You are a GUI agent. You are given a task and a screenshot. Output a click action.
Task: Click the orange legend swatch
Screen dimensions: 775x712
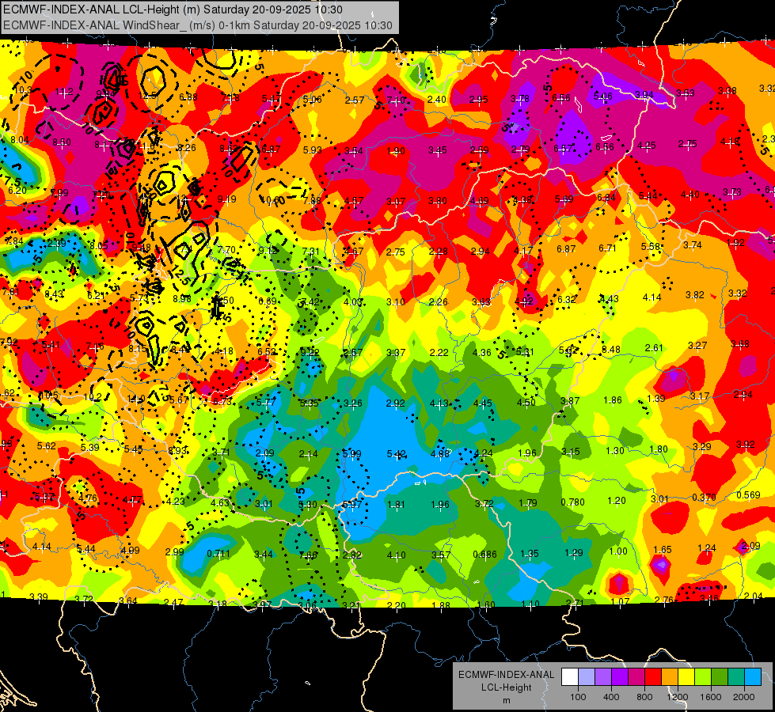tap(669, 677)
